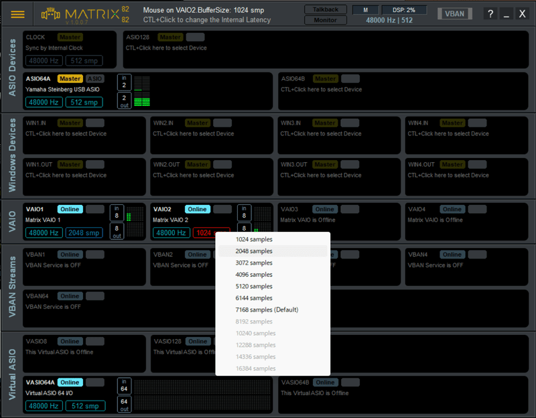The image size is (536, 418).
Task: Toggle the VAIO1 Online badge
Action: pos(70,209)
